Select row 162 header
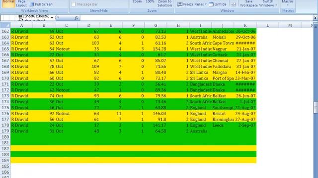 5,31
